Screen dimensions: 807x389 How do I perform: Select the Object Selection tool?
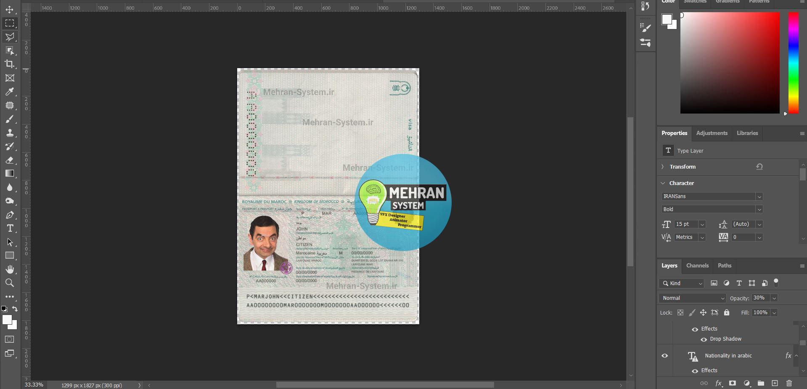click(x=9, y=50)
